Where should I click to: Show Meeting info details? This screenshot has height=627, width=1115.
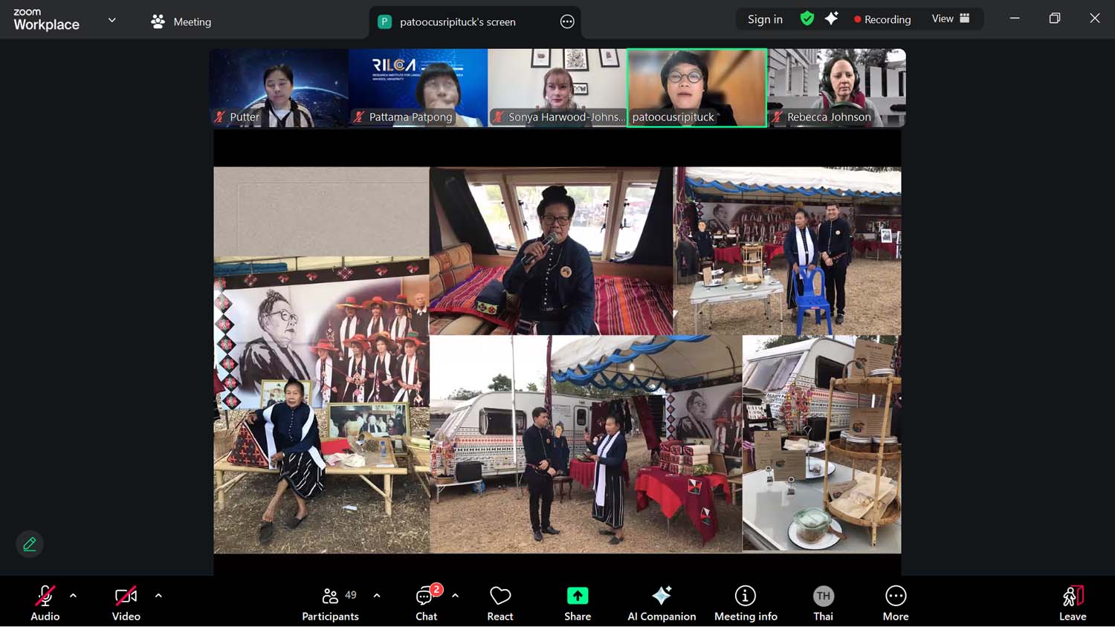point(746,603)
